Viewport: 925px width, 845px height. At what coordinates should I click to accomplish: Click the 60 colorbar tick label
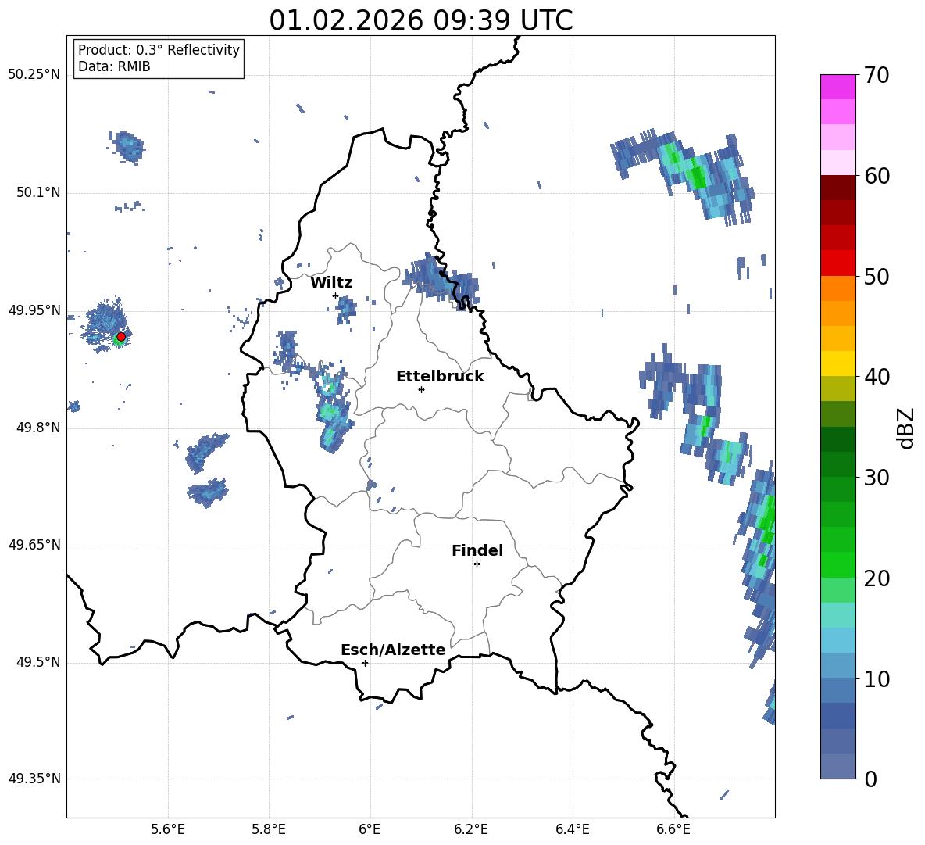coord(877,176)
